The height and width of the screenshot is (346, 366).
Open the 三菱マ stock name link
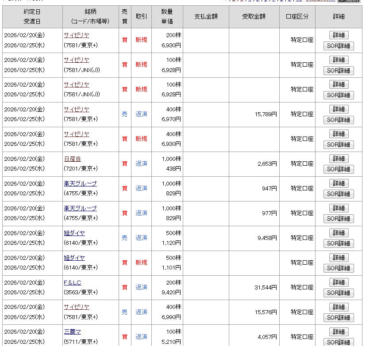click(72, 332)
